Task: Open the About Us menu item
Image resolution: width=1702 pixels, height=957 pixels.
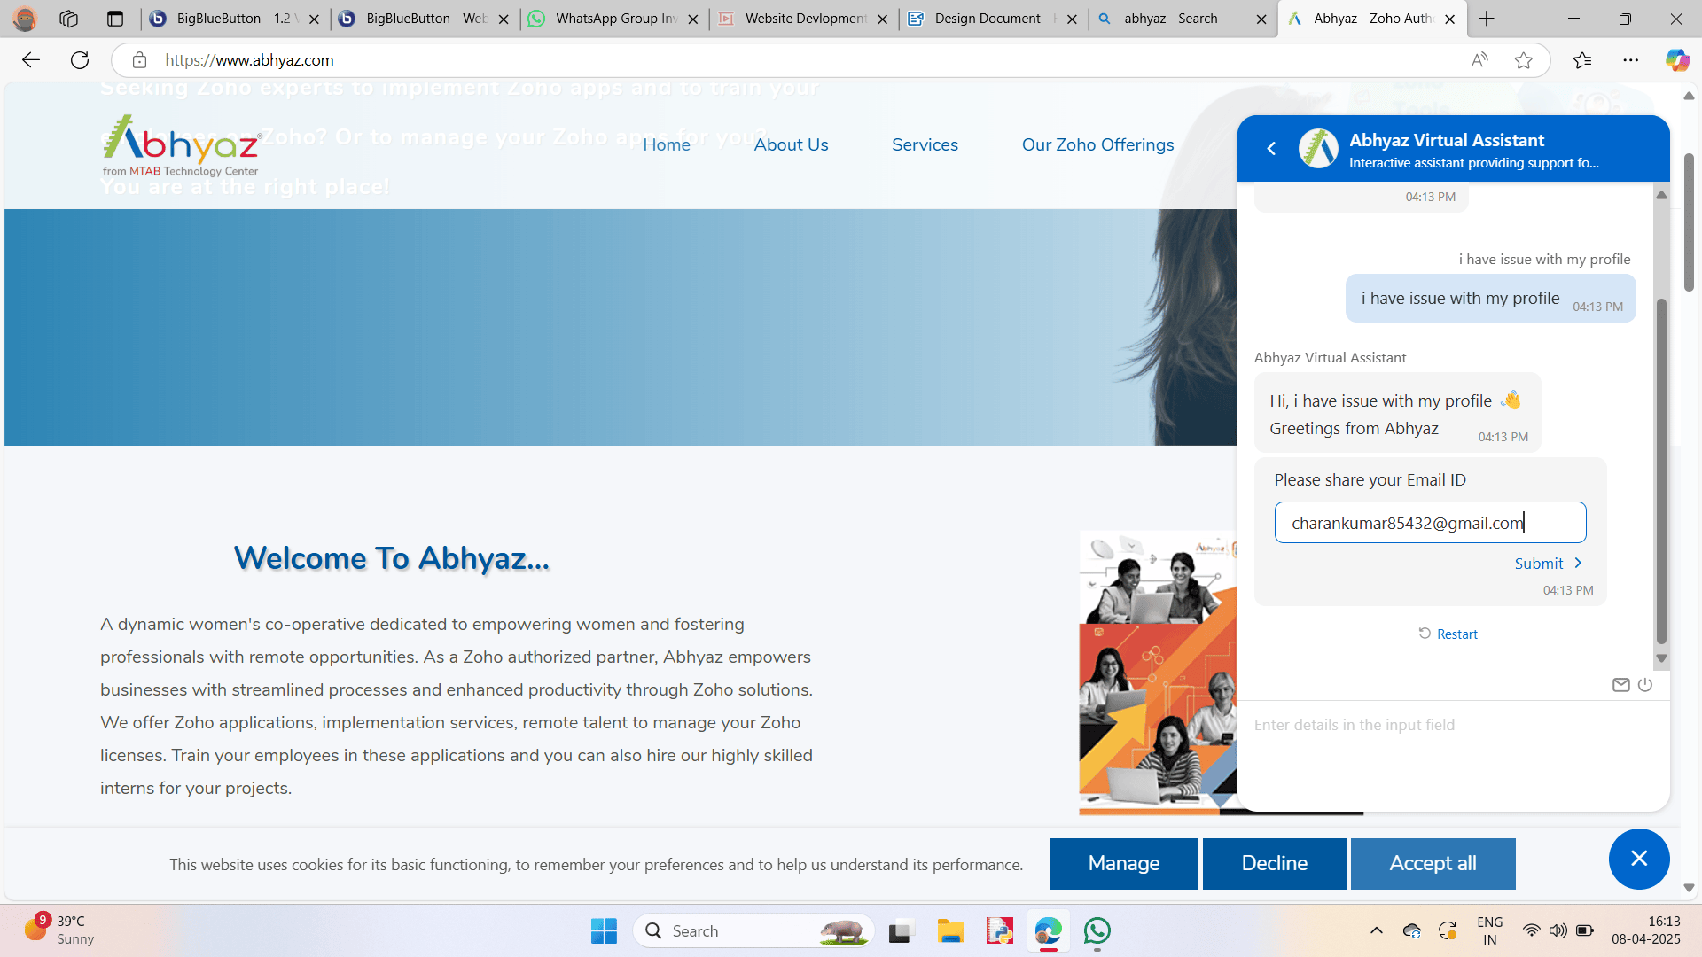Action: [x=791, y=144]
